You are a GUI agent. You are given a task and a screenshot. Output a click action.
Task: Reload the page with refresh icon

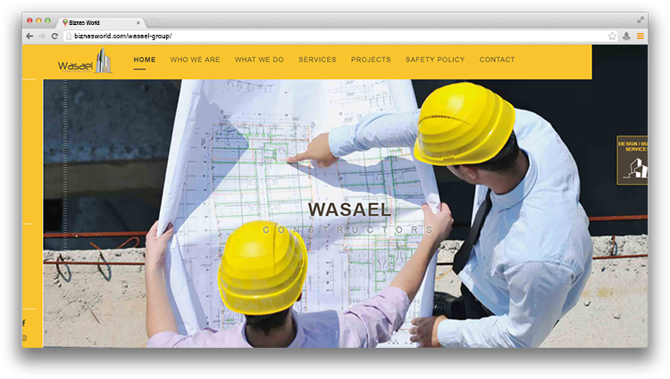tap(54, 37)
